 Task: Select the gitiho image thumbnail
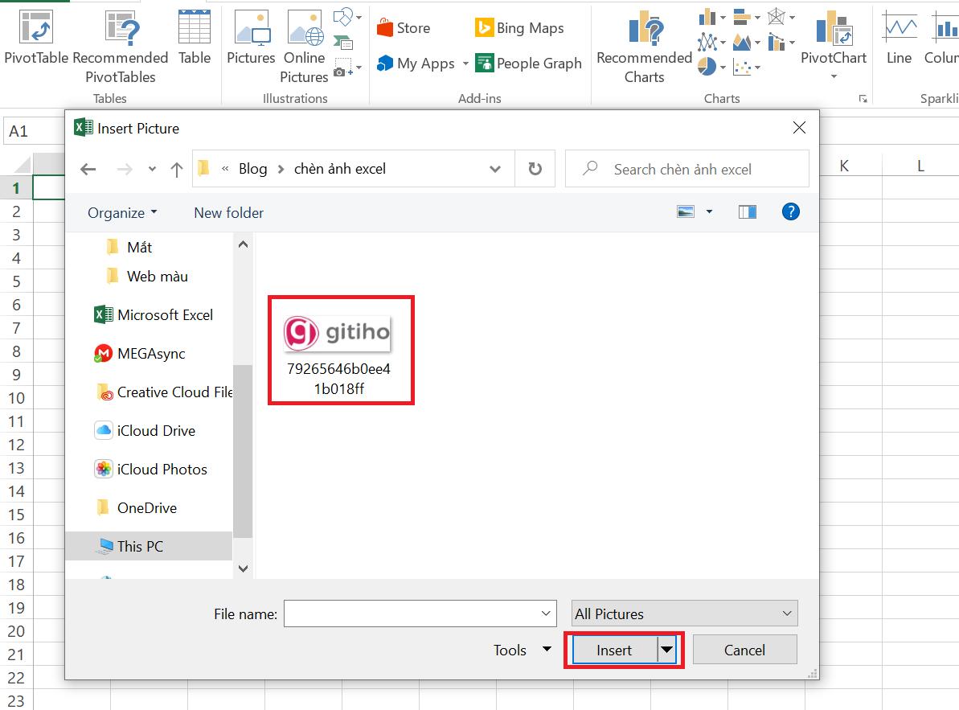click(340, 332)
